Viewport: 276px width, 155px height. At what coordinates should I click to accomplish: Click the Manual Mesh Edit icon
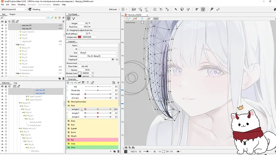pos(140,9)
